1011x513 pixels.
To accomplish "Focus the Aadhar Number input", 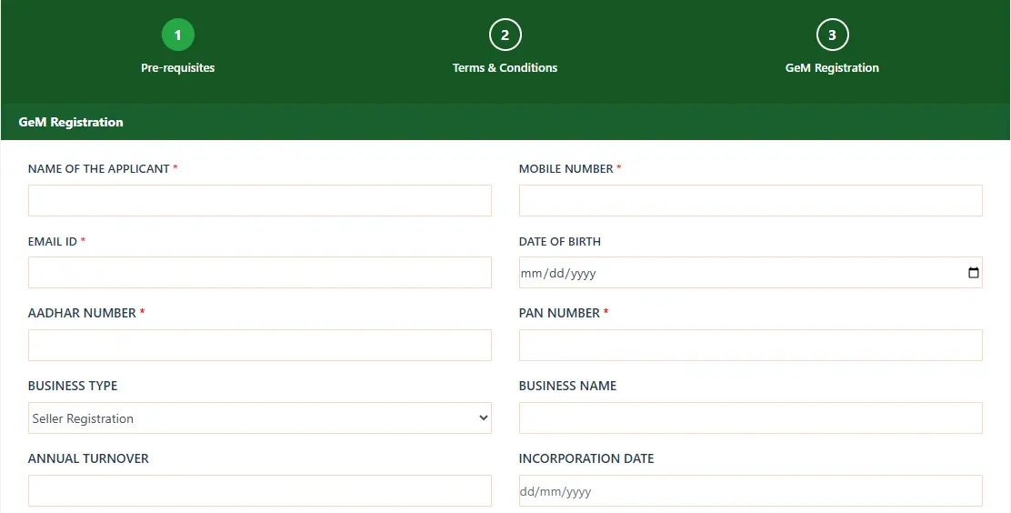I will pos(260,346).
